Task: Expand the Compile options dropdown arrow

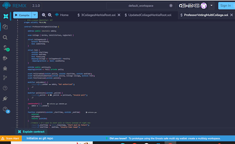Action: pos(35,15)
